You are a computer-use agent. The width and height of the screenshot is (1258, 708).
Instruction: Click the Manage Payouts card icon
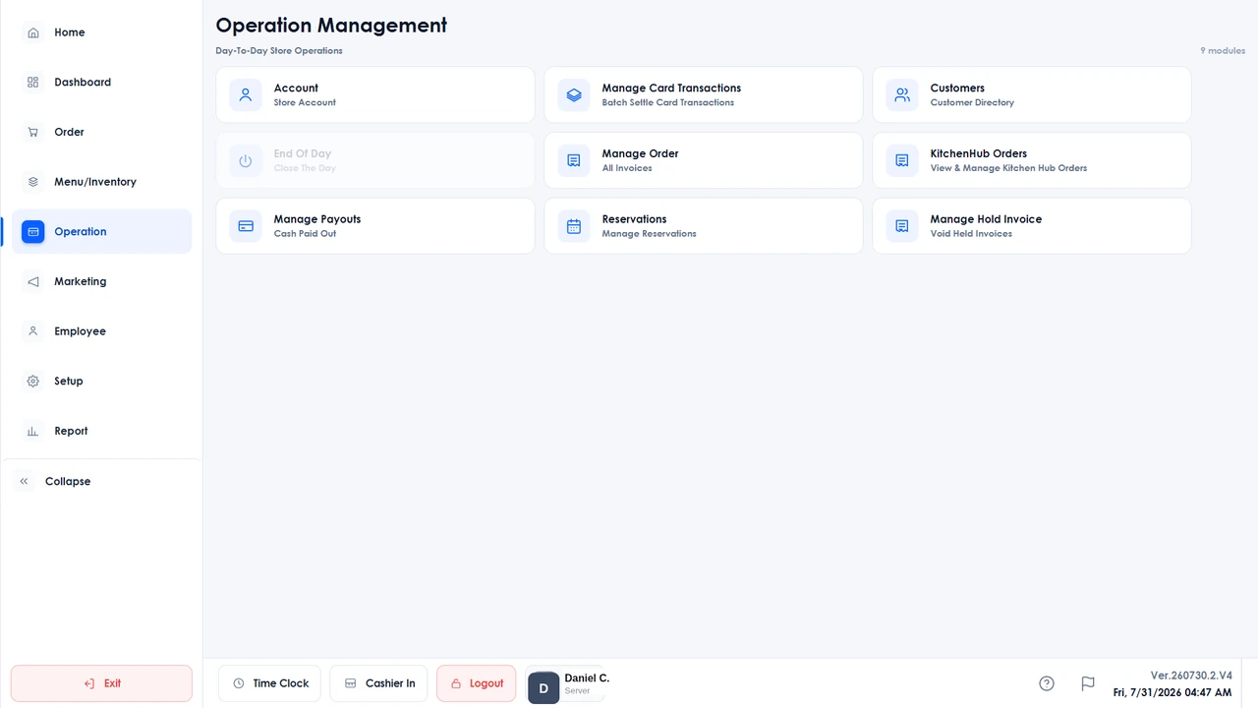tap(246, 226)
